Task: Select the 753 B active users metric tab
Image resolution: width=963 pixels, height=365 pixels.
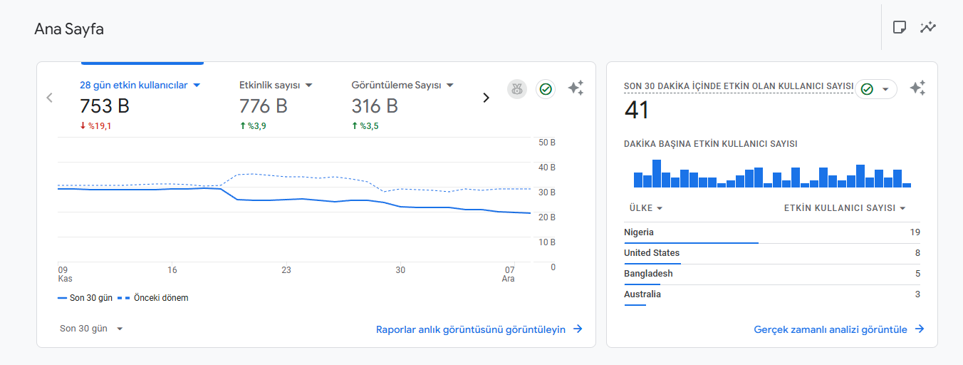Action: (140, 106)
